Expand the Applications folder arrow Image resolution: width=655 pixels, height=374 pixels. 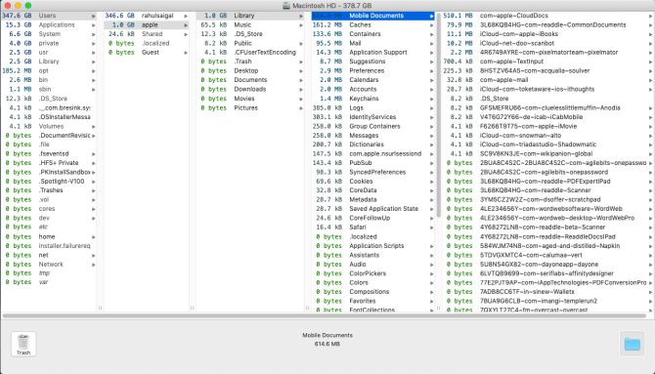click(93, 25)
